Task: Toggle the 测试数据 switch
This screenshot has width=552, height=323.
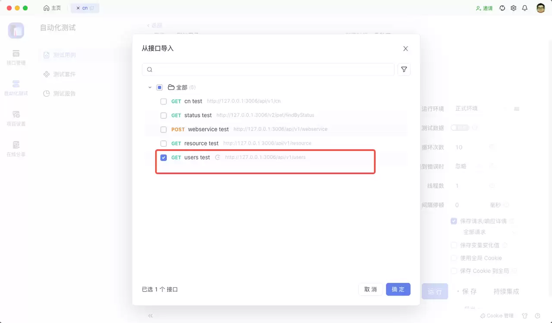Action: pyautogui.click(x=460, y=128)
